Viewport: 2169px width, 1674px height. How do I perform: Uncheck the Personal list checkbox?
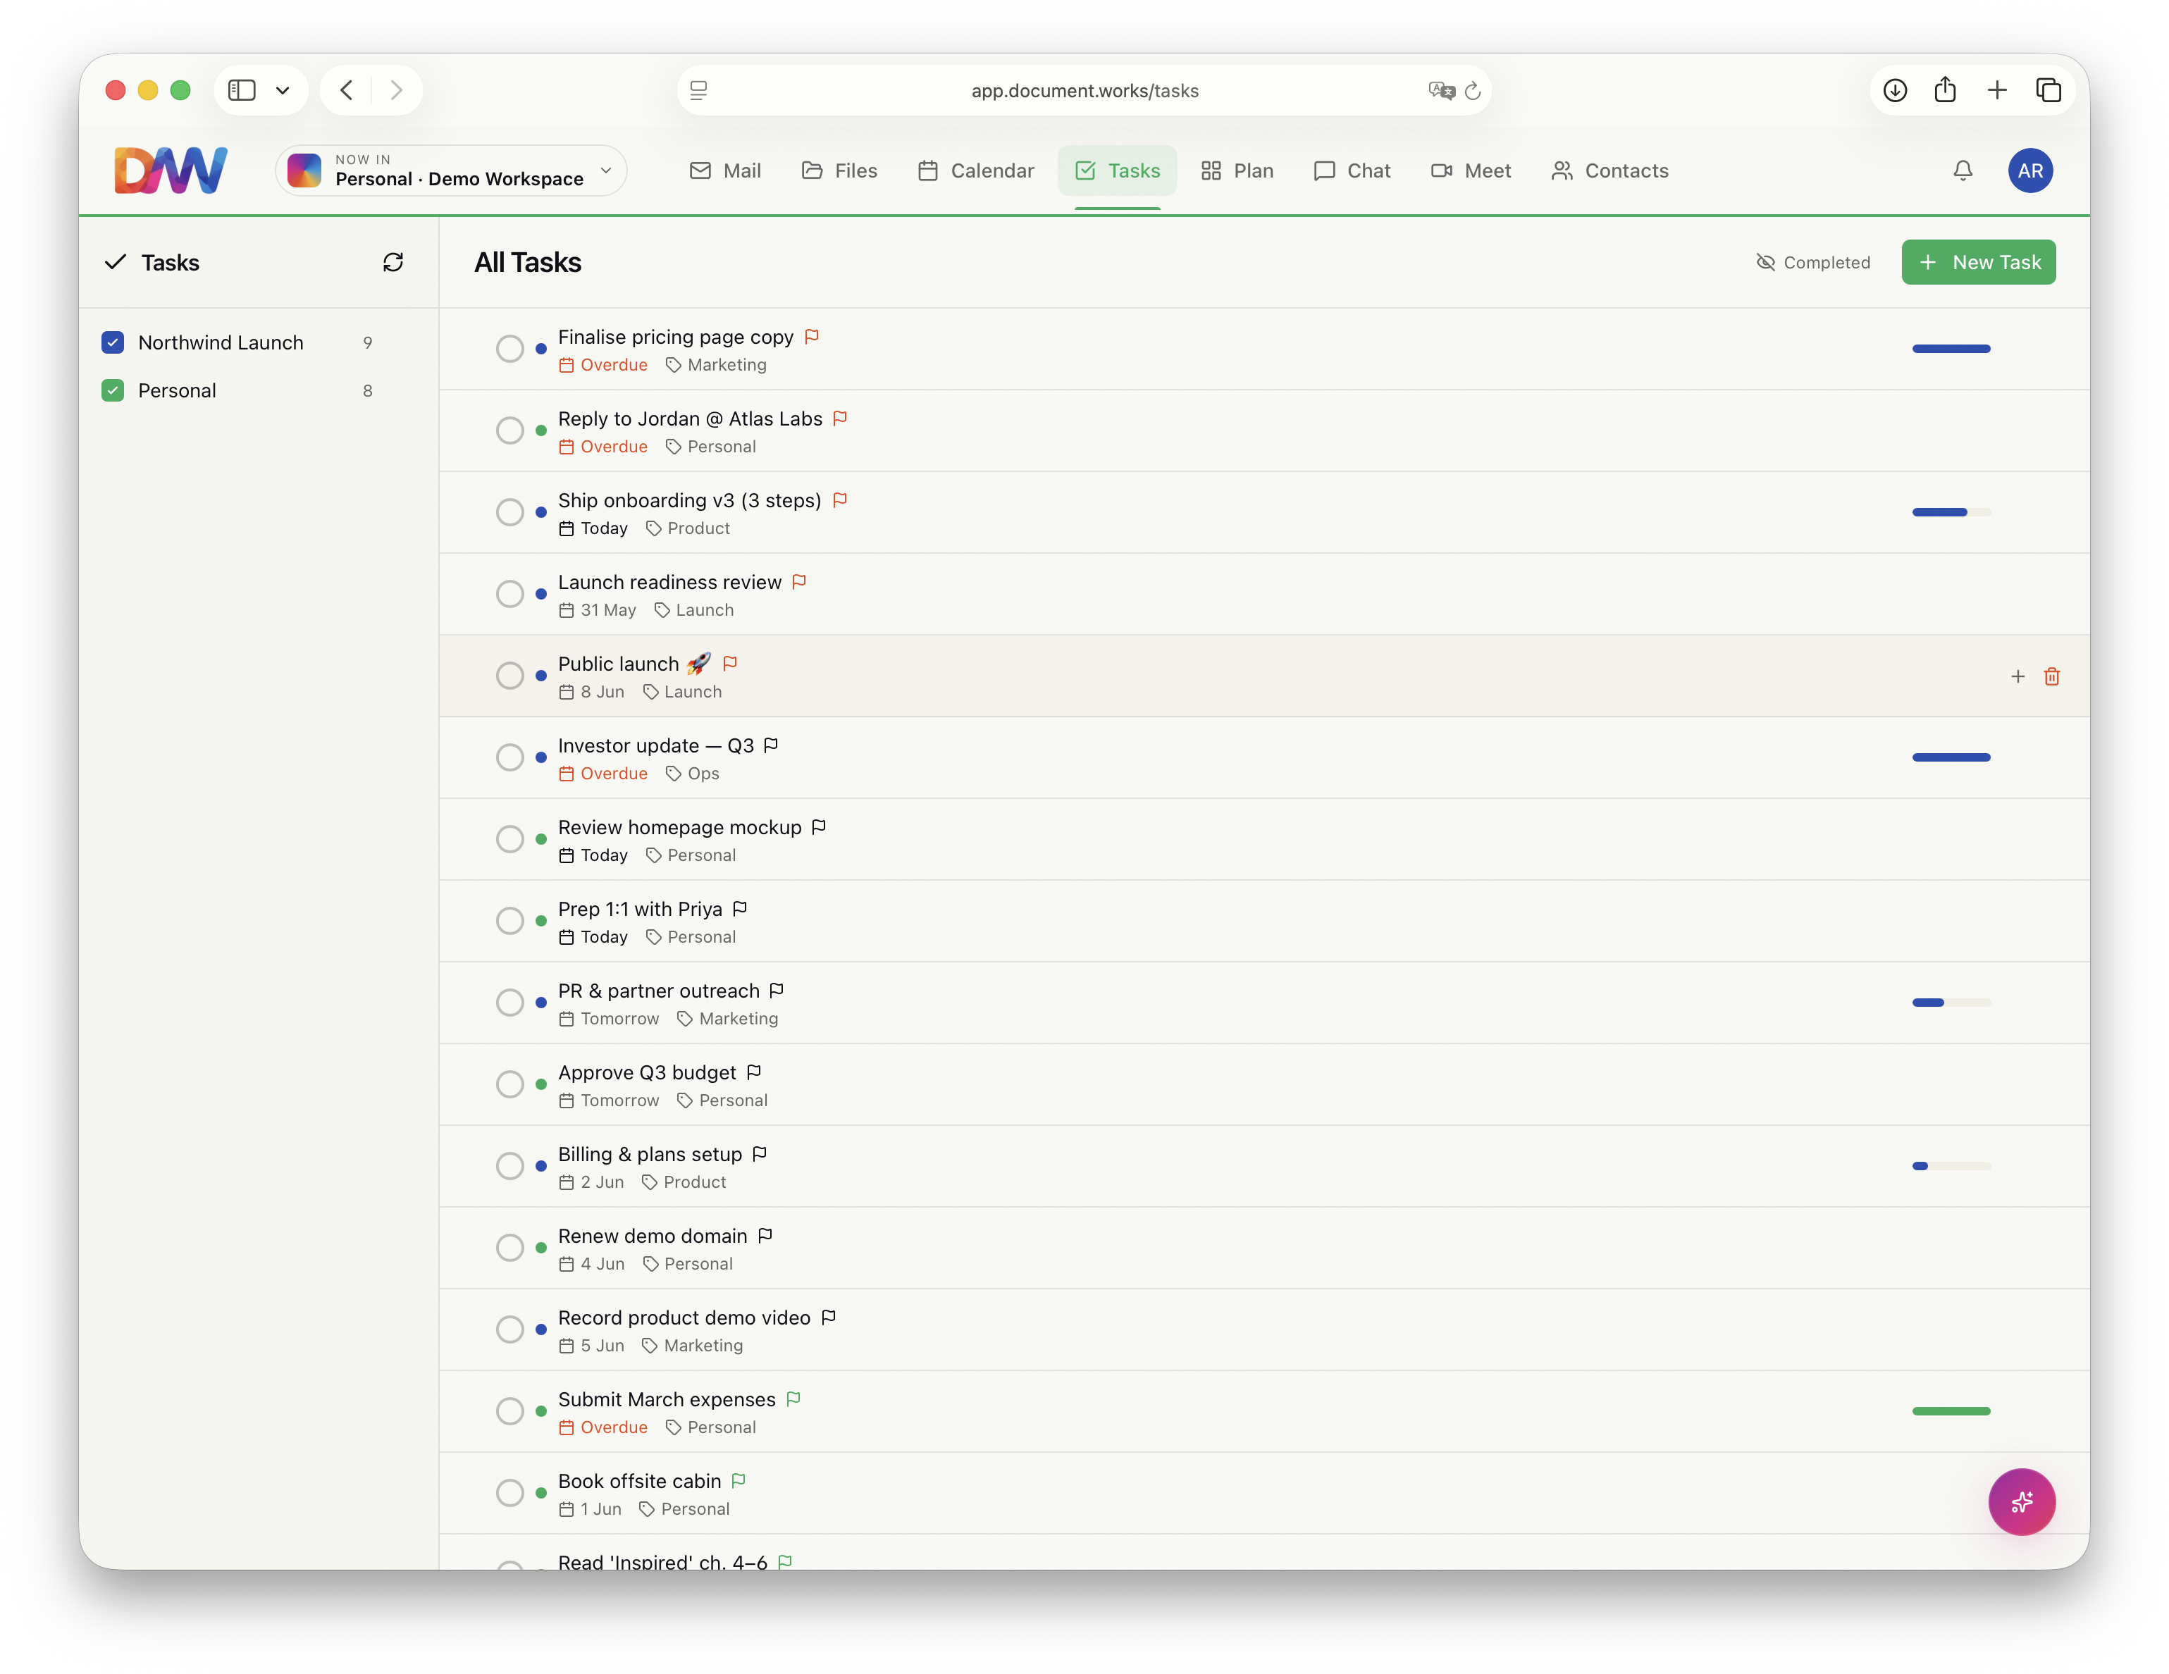pos(112,390)
